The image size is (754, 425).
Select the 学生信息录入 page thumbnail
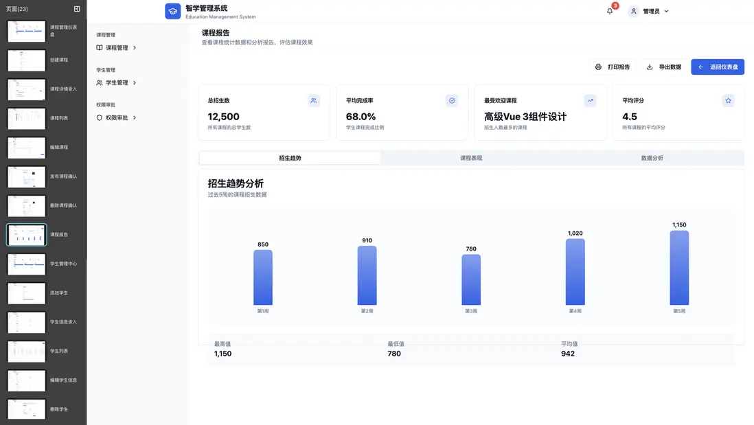tap(27, 322)
